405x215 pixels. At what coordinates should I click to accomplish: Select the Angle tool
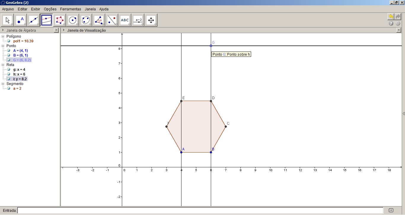99,20
